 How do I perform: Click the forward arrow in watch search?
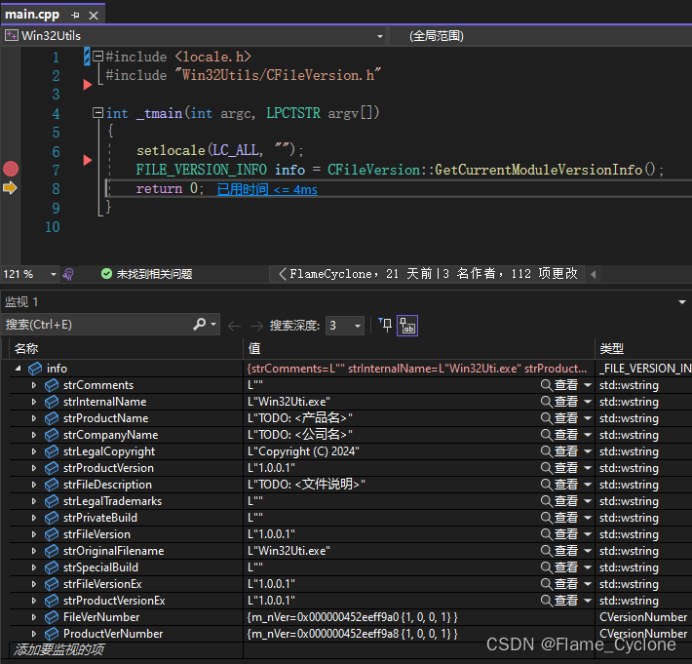coord(256,326)
